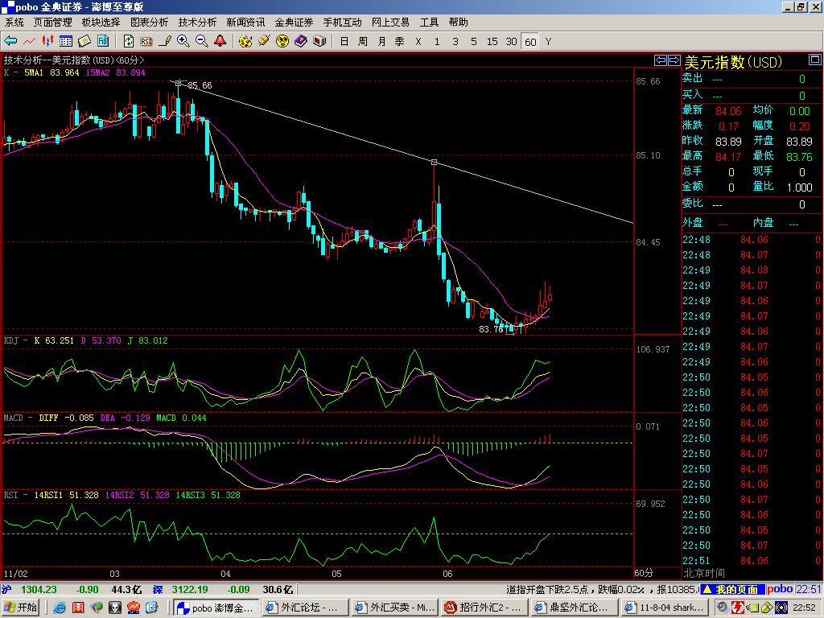824x618 pixels.
Task: Select the 60-minute period button
Action: point(530,42)
